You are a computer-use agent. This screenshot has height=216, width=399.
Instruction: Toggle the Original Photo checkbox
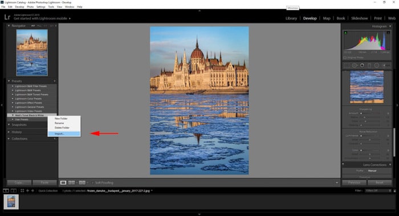(x=345, y=58)
